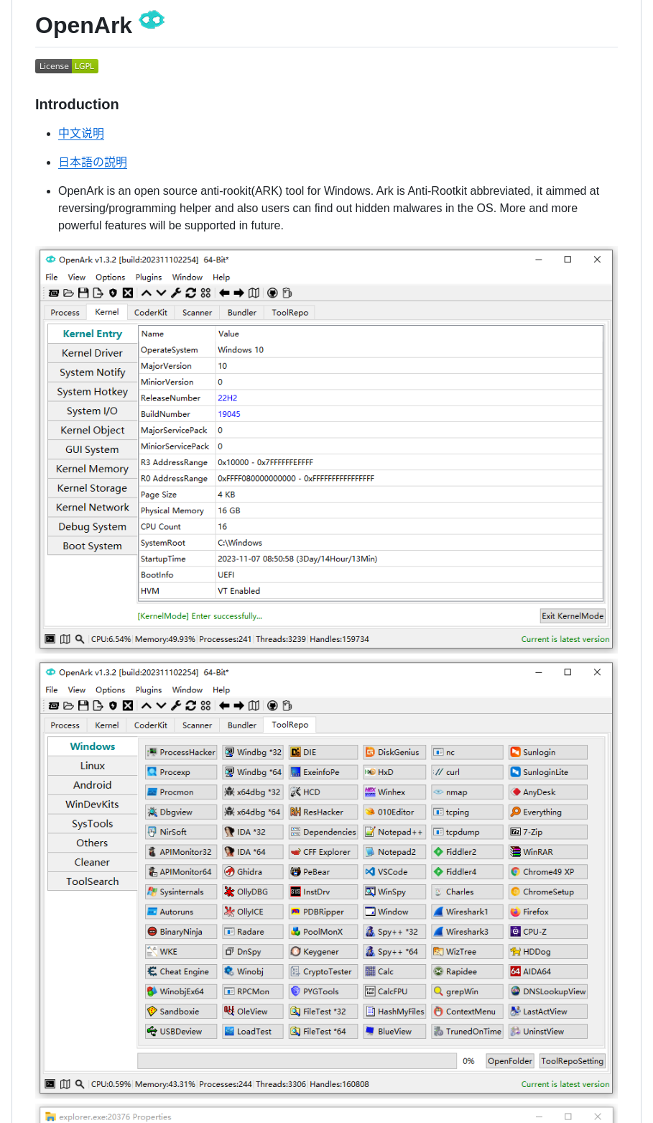The height and width of the screenshot is (1123, 653).
Task: Select the wrench settings icon in toolbar
Action: (x=175, y=293)
